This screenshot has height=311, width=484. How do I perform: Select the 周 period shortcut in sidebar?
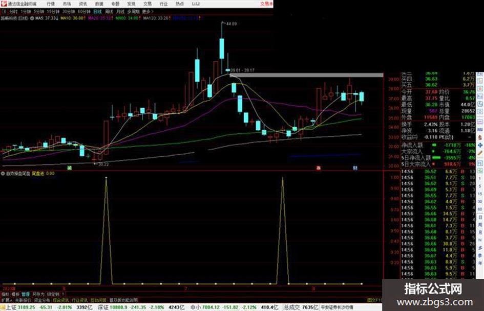pos(480,225)
